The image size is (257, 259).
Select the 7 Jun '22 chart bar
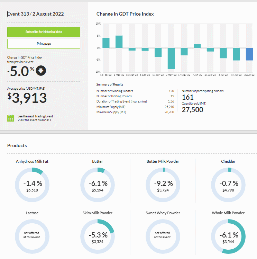pyautogui.click(x=197, y=46)
